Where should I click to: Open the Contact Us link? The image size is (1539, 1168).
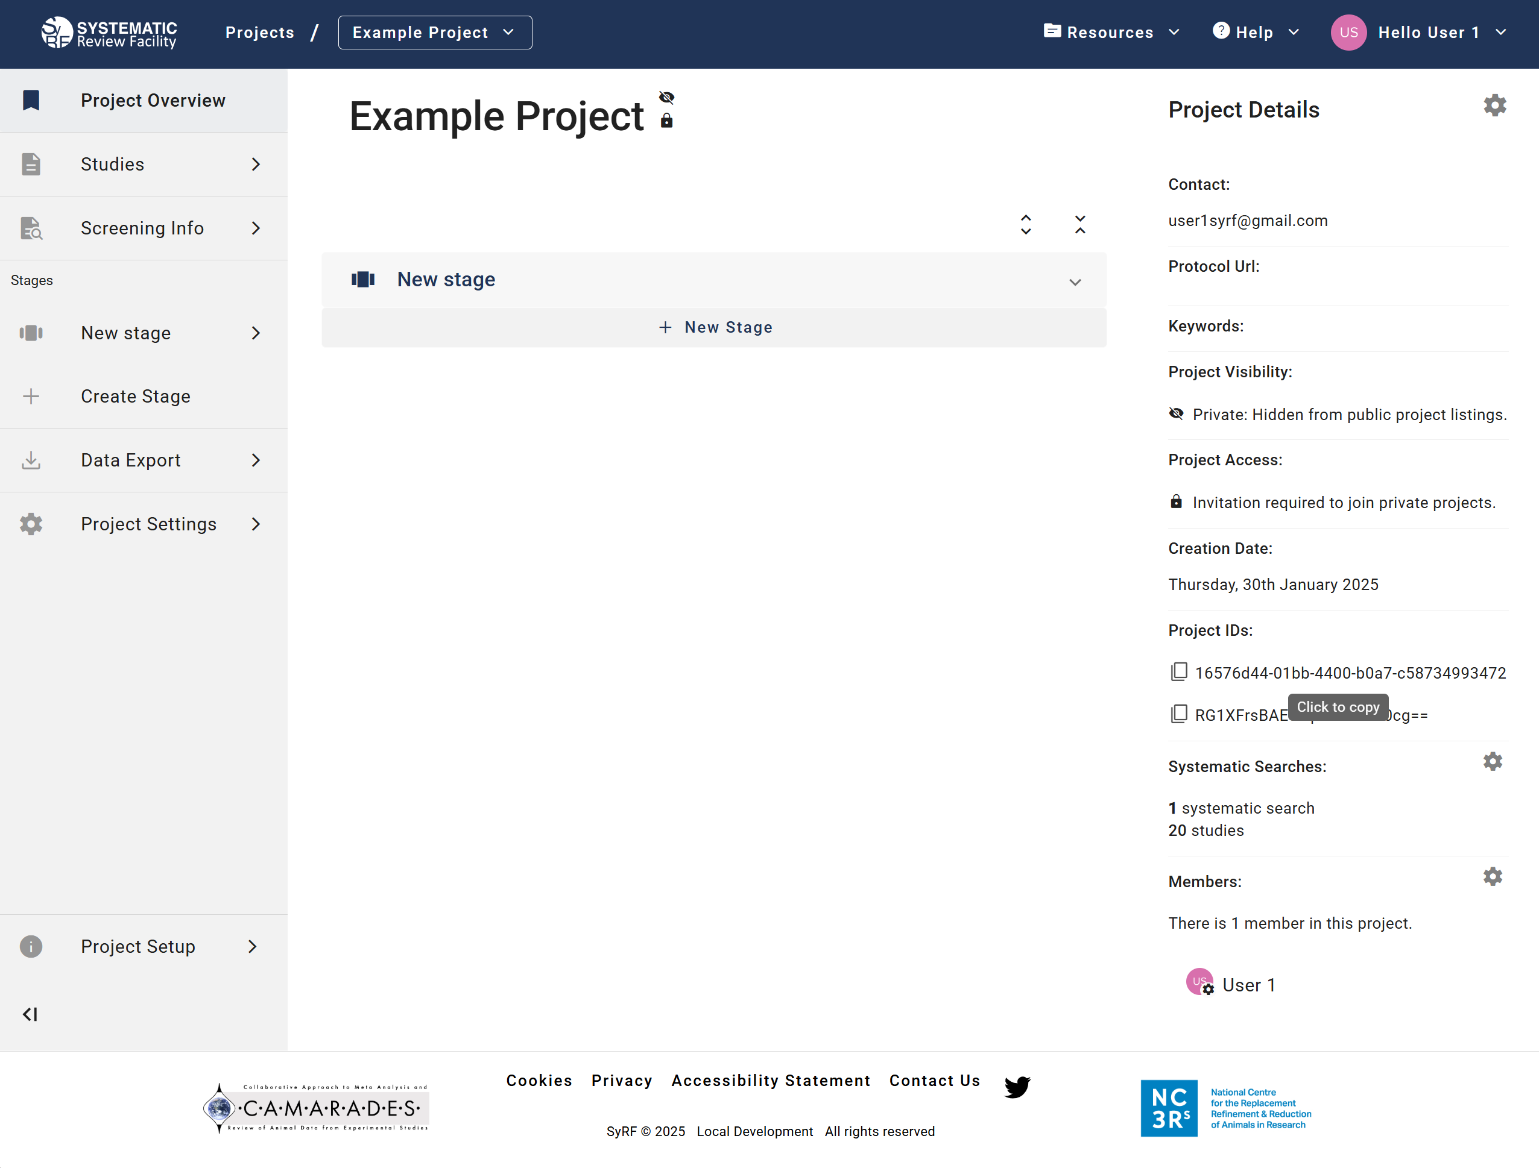[x=934, y=1081]
